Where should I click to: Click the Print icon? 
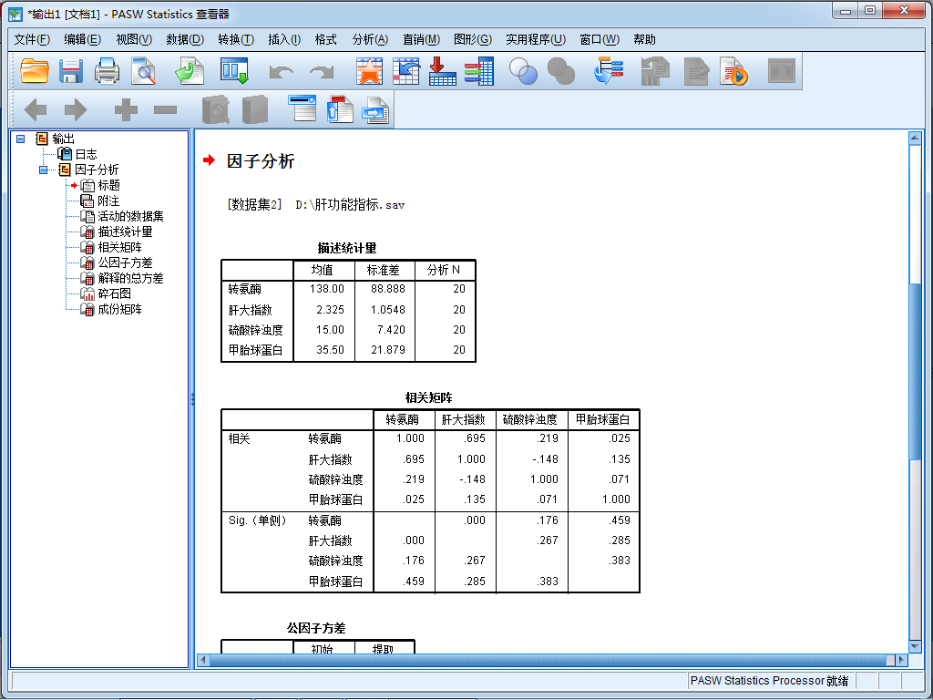tap(108, 71)
